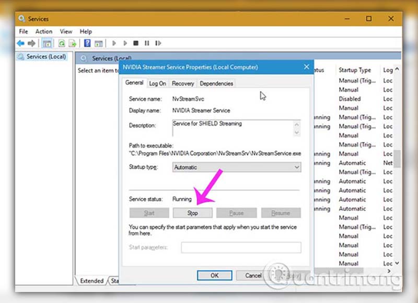This screenshot has height=303, width=418.
Task: Click the service name text NvStreamSvc
Action: pos(188,99)
